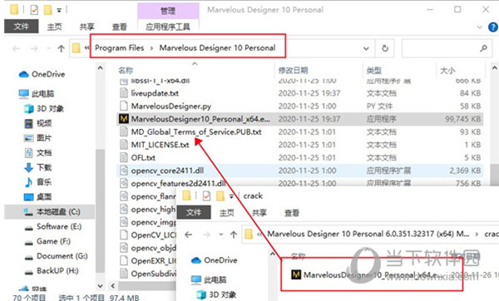Select the liveupdate.txt file
The height and width of the screenshot is (301, 499).
(x=155, y=93)
